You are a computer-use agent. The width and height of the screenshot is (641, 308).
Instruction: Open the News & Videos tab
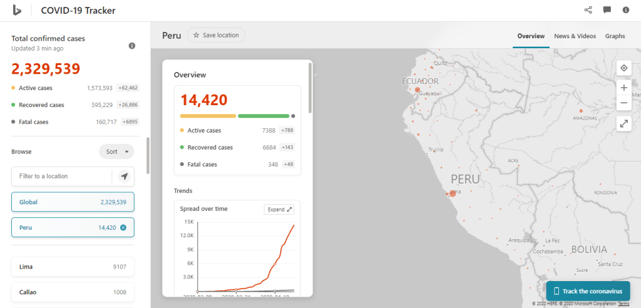[575, 36]
